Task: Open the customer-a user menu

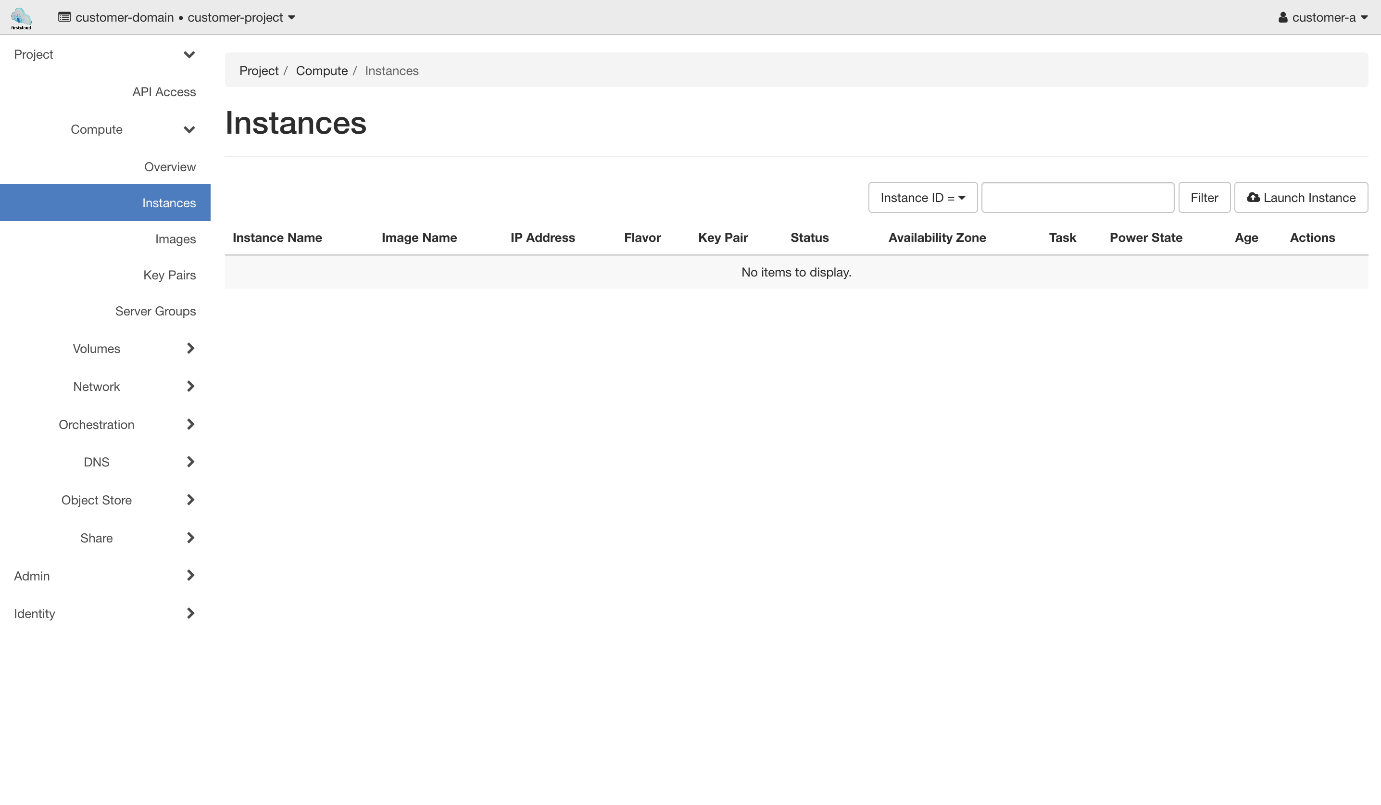Action: (1323, 17)
